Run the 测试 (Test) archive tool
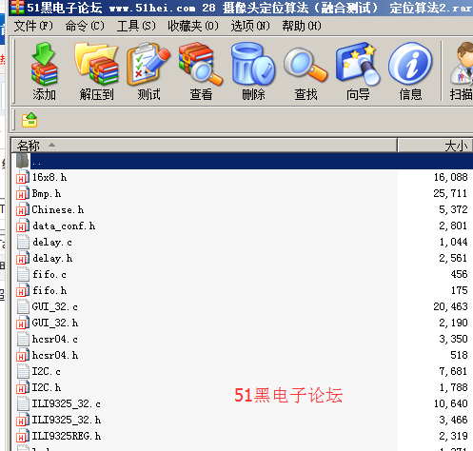Viewport: 473px width, 451px height. [x=148, y=71]
